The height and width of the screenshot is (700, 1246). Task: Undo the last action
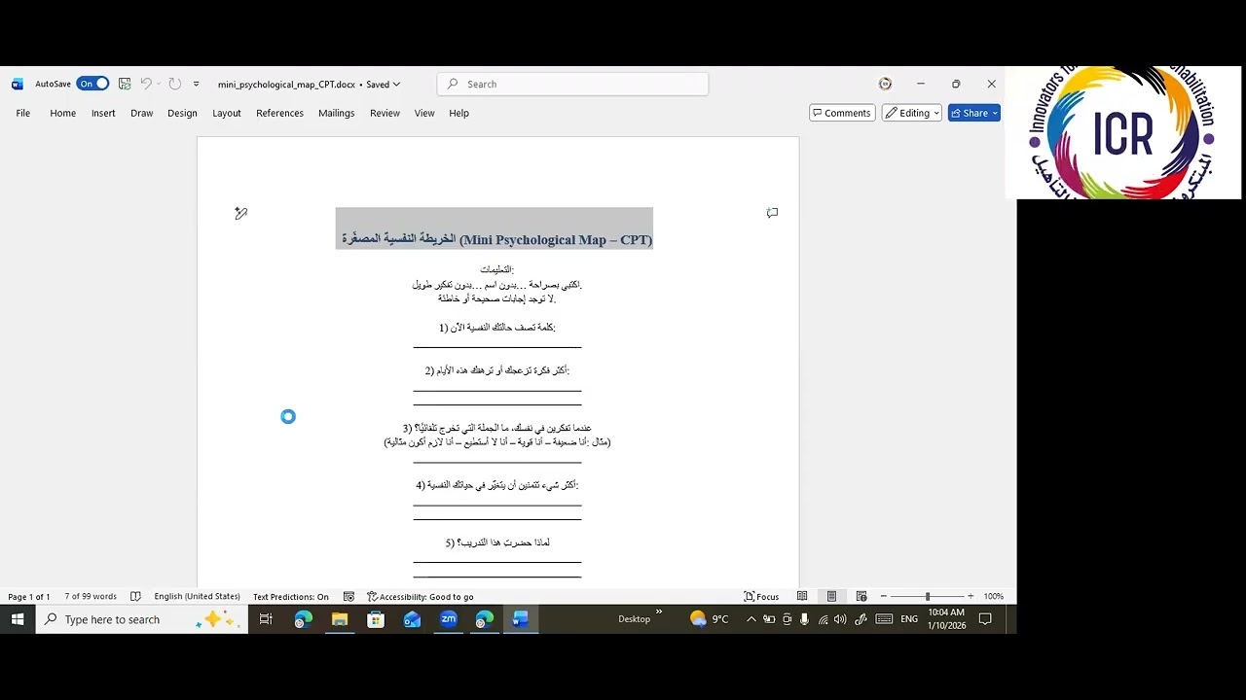[x=145, y=84]
